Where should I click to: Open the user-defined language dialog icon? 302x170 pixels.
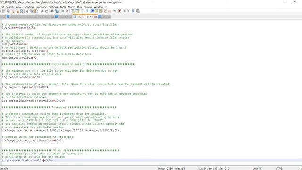(96, 11)
